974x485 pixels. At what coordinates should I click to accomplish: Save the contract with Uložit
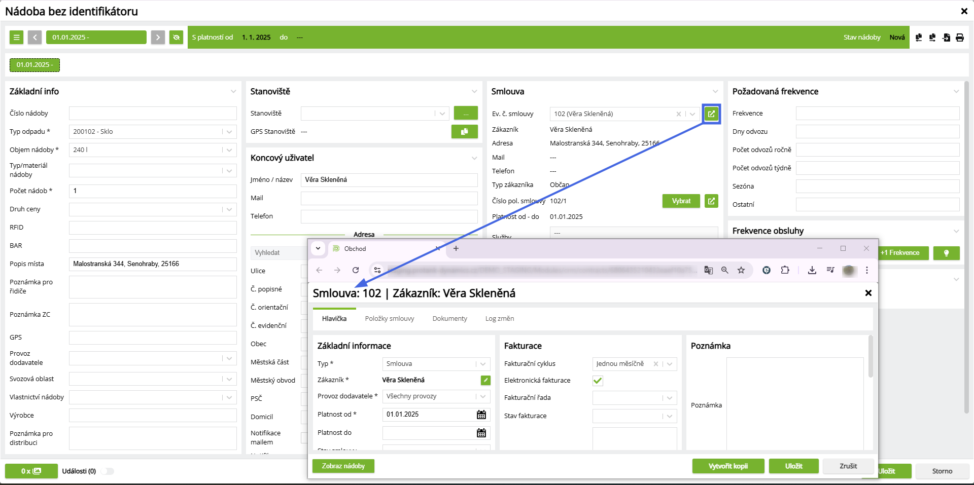[x=793, y=466]
